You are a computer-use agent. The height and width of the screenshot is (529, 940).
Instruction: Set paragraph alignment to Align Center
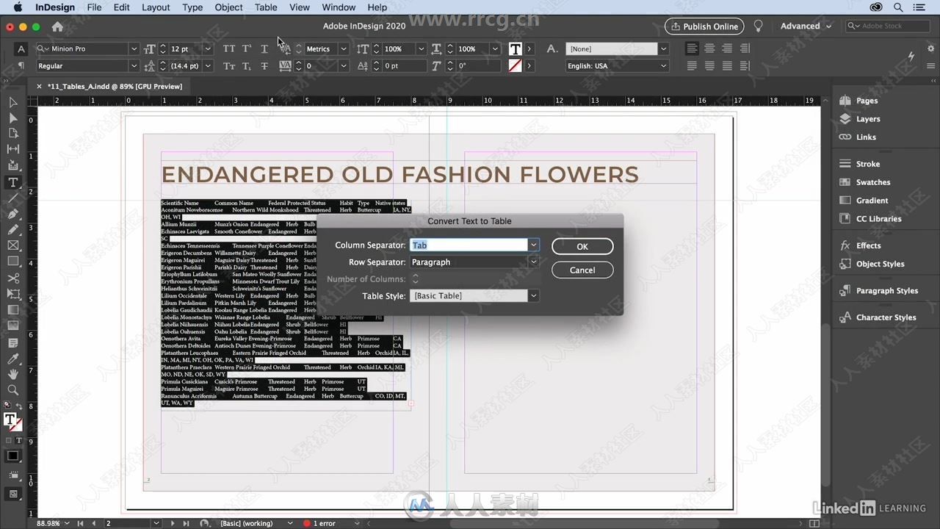point(709,48)
